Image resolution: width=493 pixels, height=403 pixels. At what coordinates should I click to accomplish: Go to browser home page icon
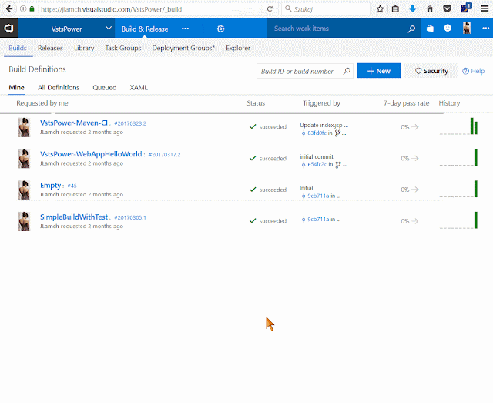click(430, 8)
